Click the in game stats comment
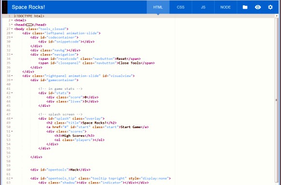The height and width of the screenshot is (185, 281). (x=61, y=89)
